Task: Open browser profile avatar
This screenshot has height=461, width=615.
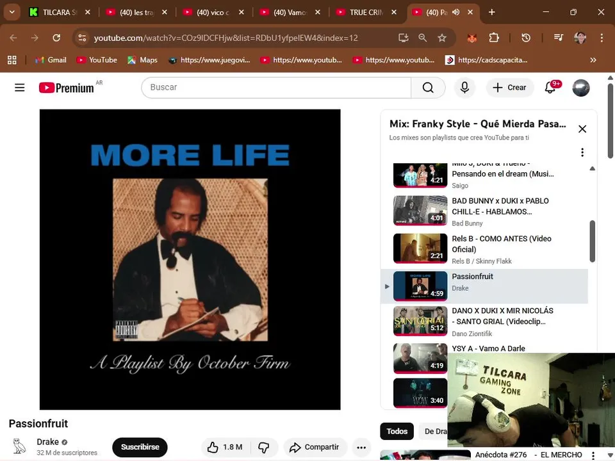Action: point(580,38)
